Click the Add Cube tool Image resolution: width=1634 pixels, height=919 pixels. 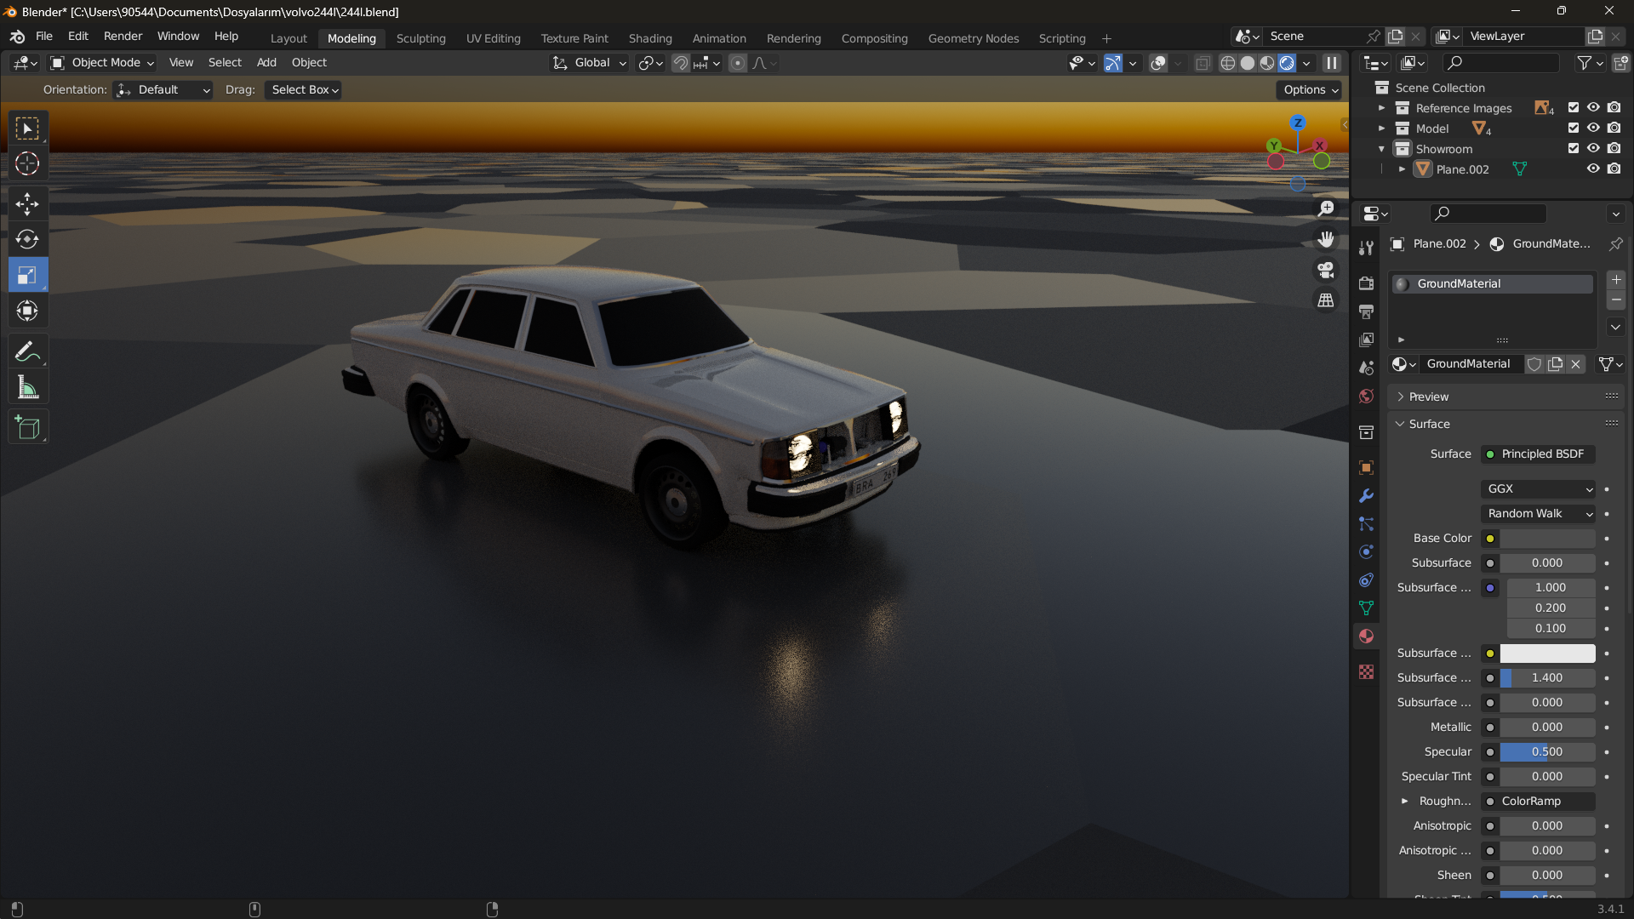27,427
